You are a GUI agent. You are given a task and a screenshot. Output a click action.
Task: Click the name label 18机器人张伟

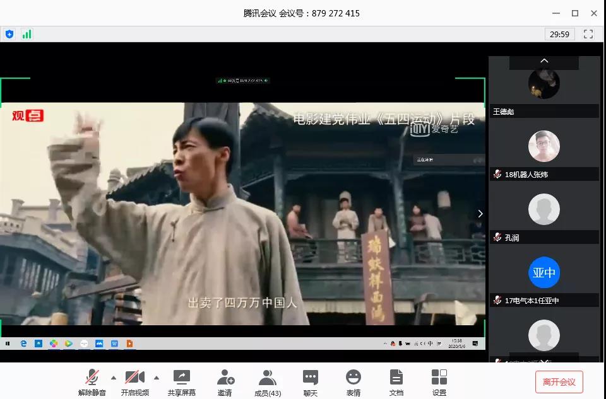tap(526, 175)
